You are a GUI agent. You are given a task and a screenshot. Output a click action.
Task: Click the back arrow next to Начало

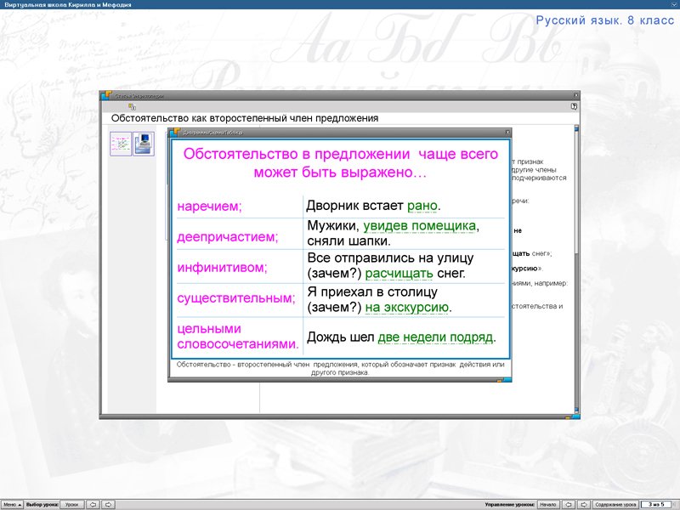[570, 505]
